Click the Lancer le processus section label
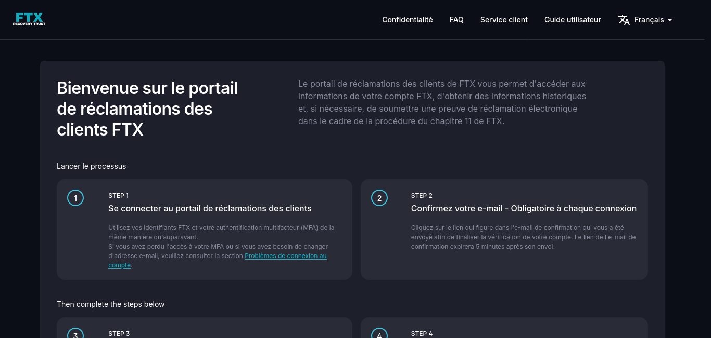 pos(92,166)
